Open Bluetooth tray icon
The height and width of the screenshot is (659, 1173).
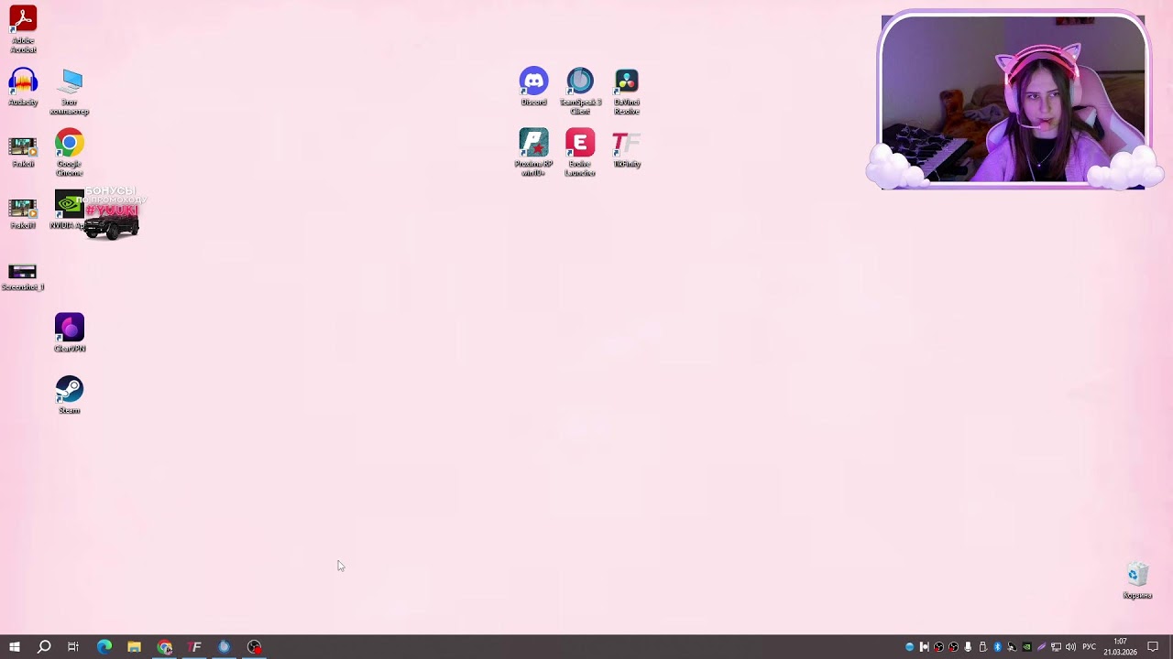[x=997, y=647]
